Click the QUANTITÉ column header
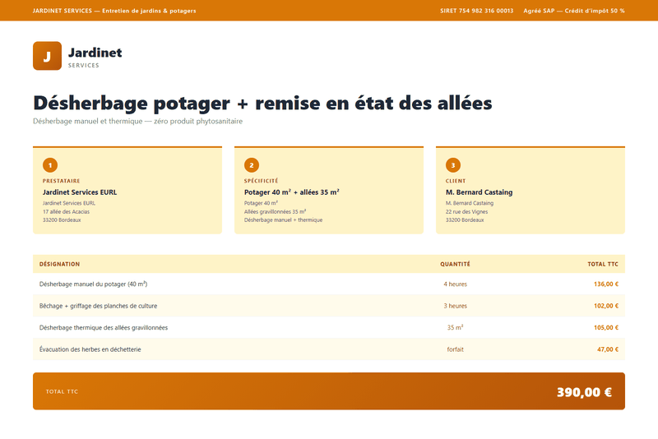The image size is (658, 439). (x=455, y=264)
